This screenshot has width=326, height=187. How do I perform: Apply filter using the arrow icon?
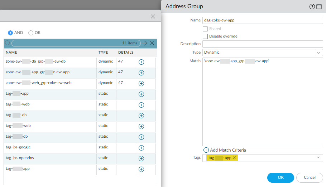[144, 43]
